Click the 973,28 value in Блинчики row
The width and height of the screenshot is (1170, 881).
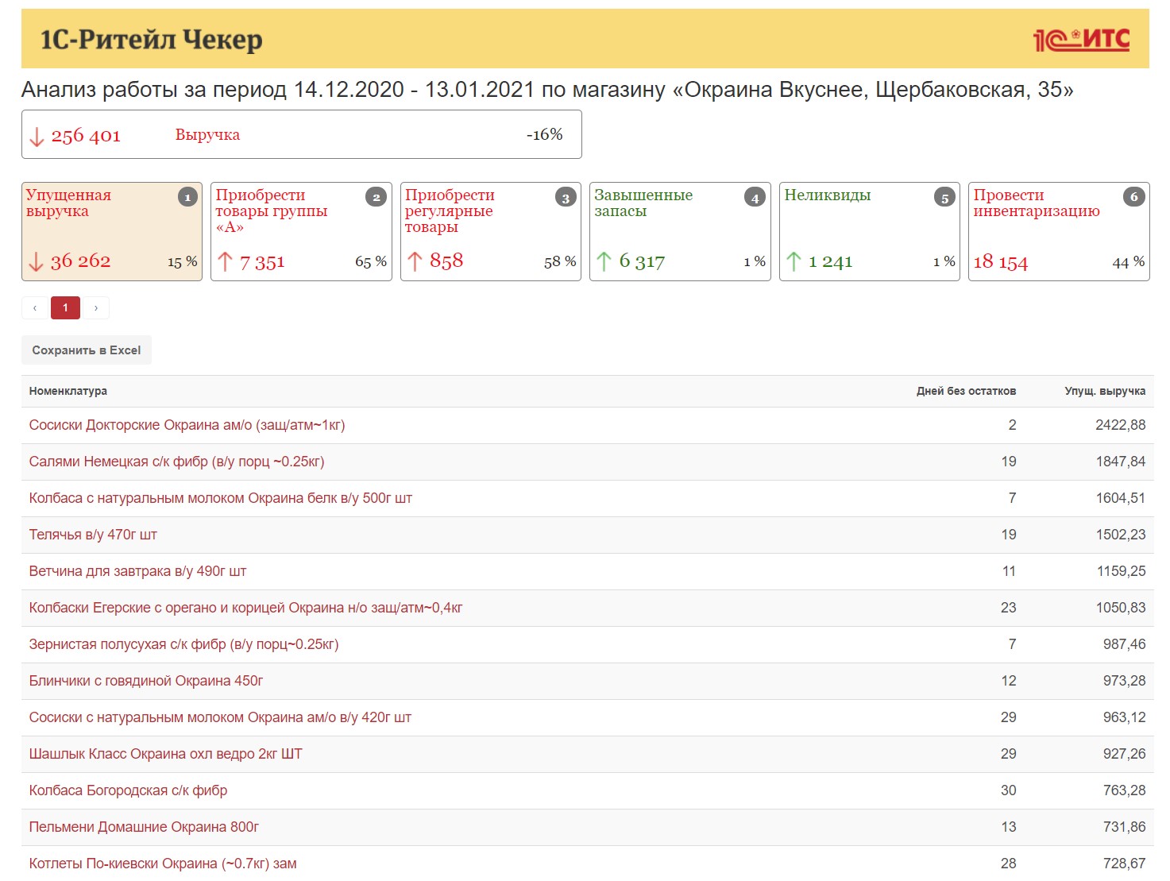point(1124,681)
